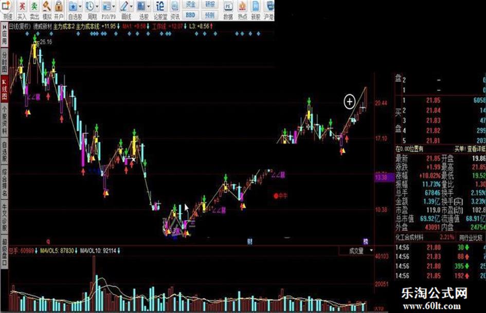Click the 买入 (buy) toolbar icon

coord(22,10)
